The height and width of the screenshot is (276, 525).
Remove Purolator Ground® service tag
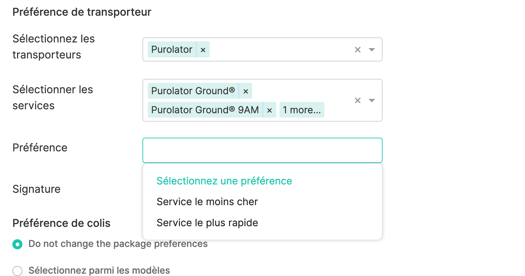pyautogui.click(x=245, y=91)
